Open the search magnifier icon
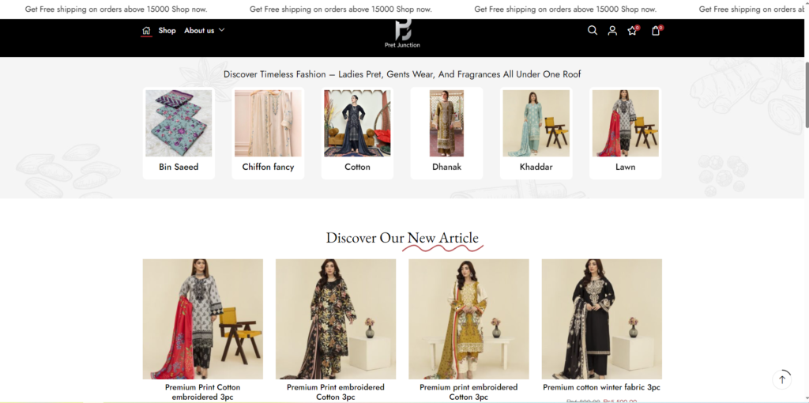Image resolution: width=809 pixels, height=403 pixels. [x=593, y=31]
